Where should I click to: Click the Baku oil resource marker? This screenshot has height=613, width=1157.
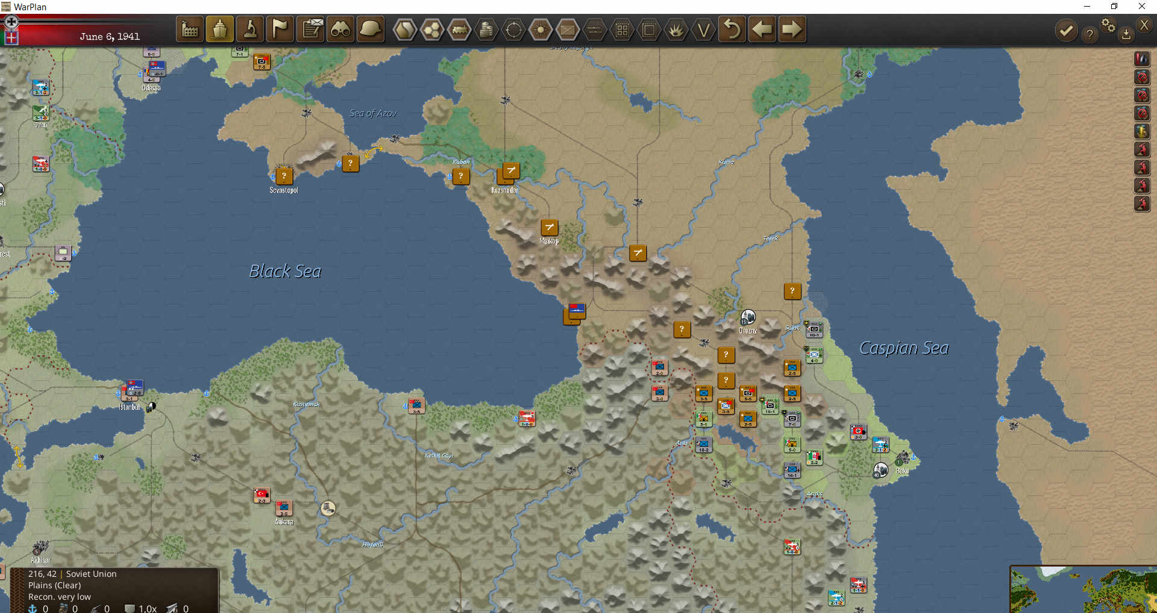(880, 470)
